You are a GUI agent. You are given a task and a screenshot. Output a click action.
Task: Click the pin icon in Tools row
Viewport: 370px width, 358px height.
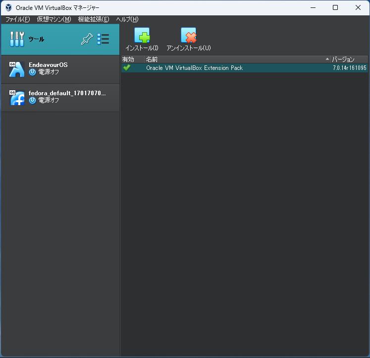[x=87, y=39]
